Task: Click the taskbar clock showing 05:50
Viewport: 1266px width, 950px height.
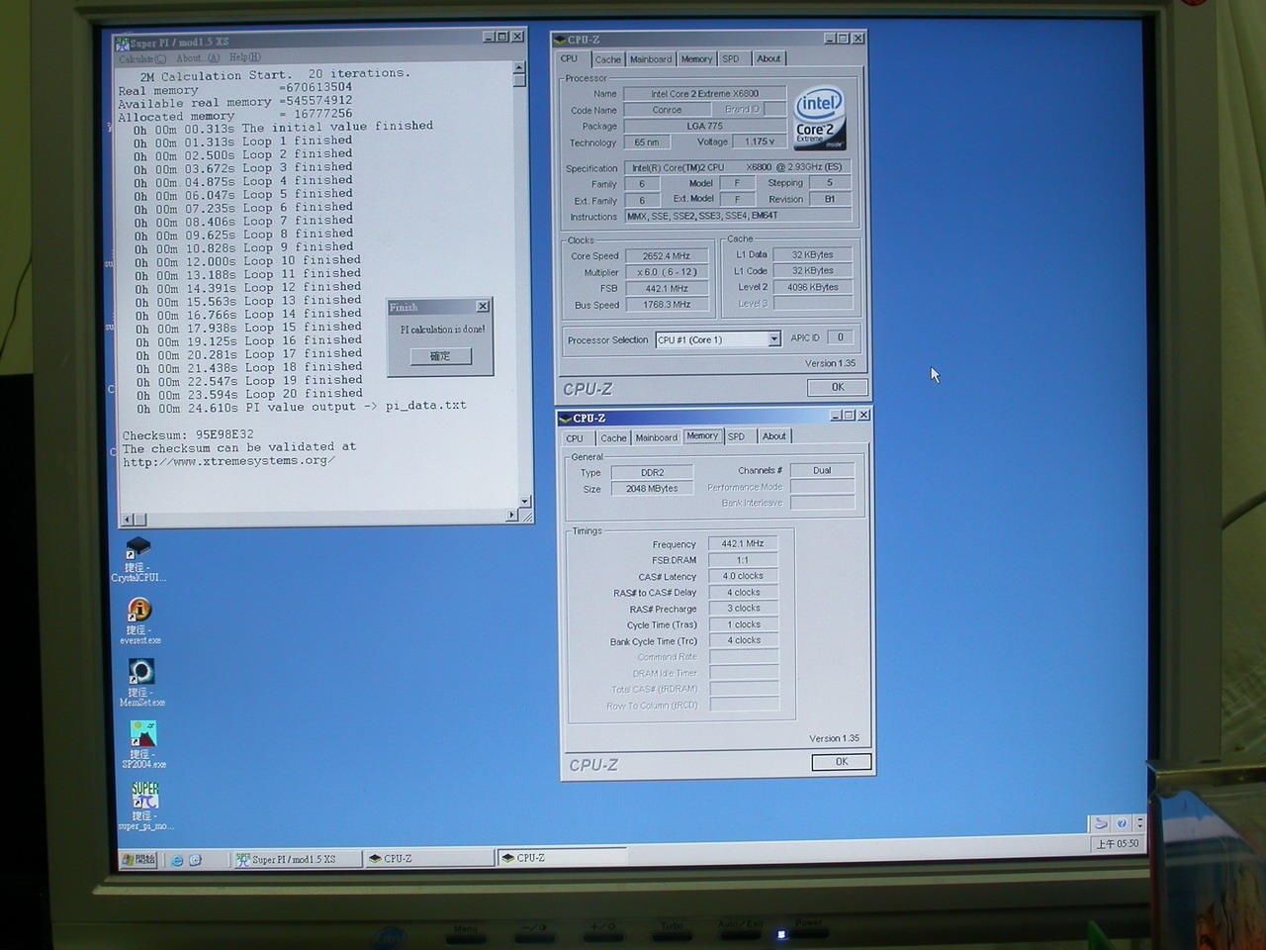Action: (x=1117, y=844)
